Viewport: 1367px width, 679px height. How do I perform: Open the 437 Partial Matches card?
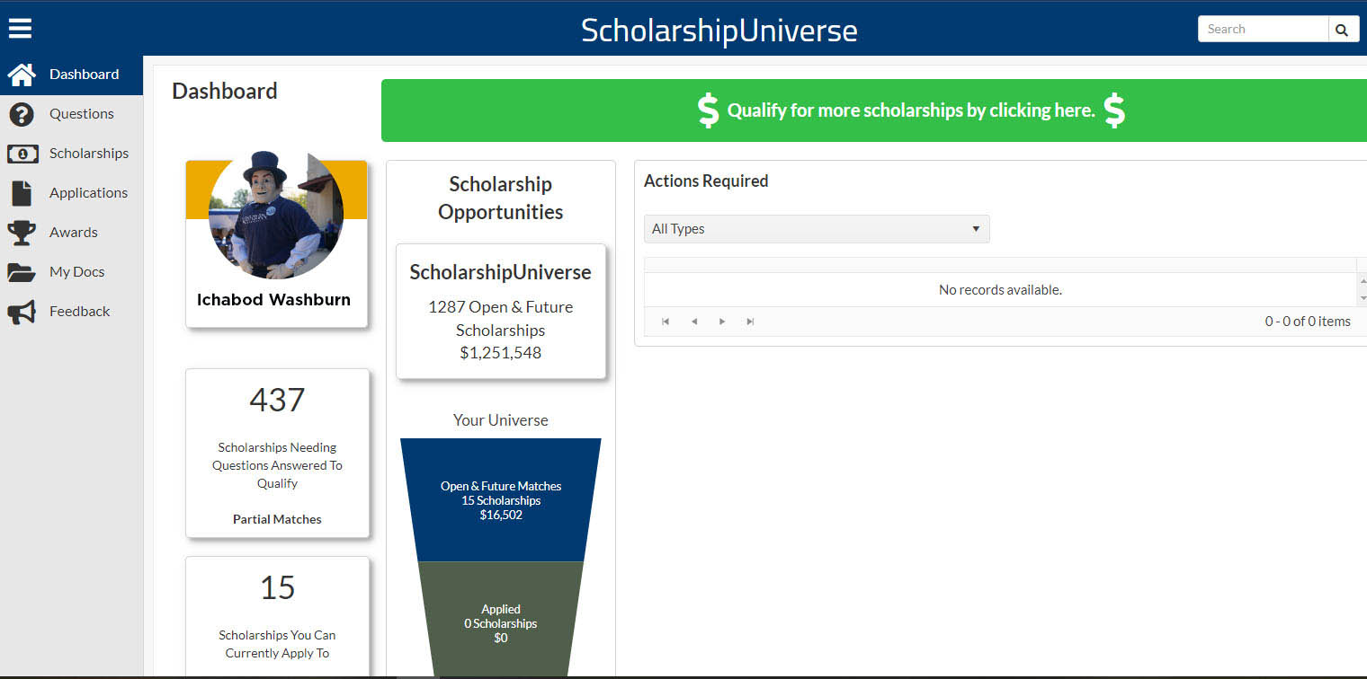[277, 453]
